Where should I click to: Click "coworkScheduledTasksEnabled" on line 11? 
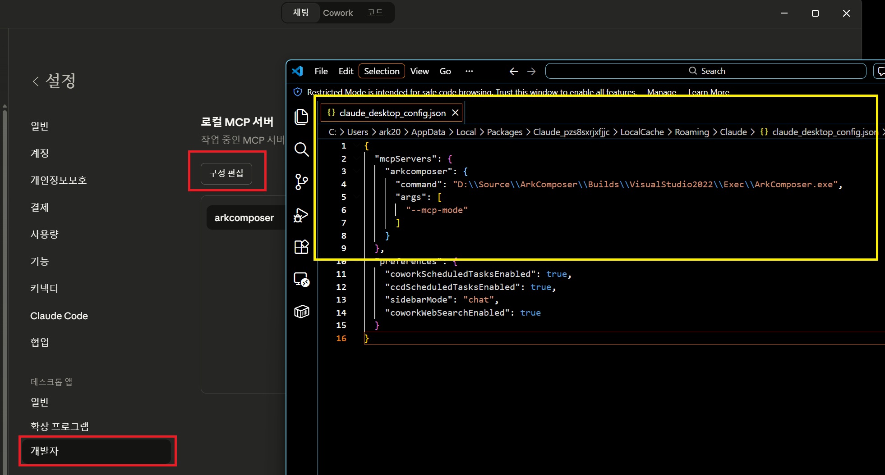coord(460,274)
